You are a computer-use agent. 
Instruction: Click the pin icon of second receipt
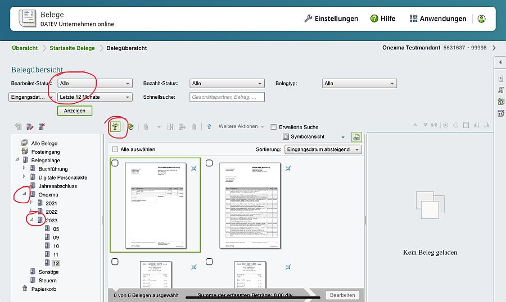[288, 168]
